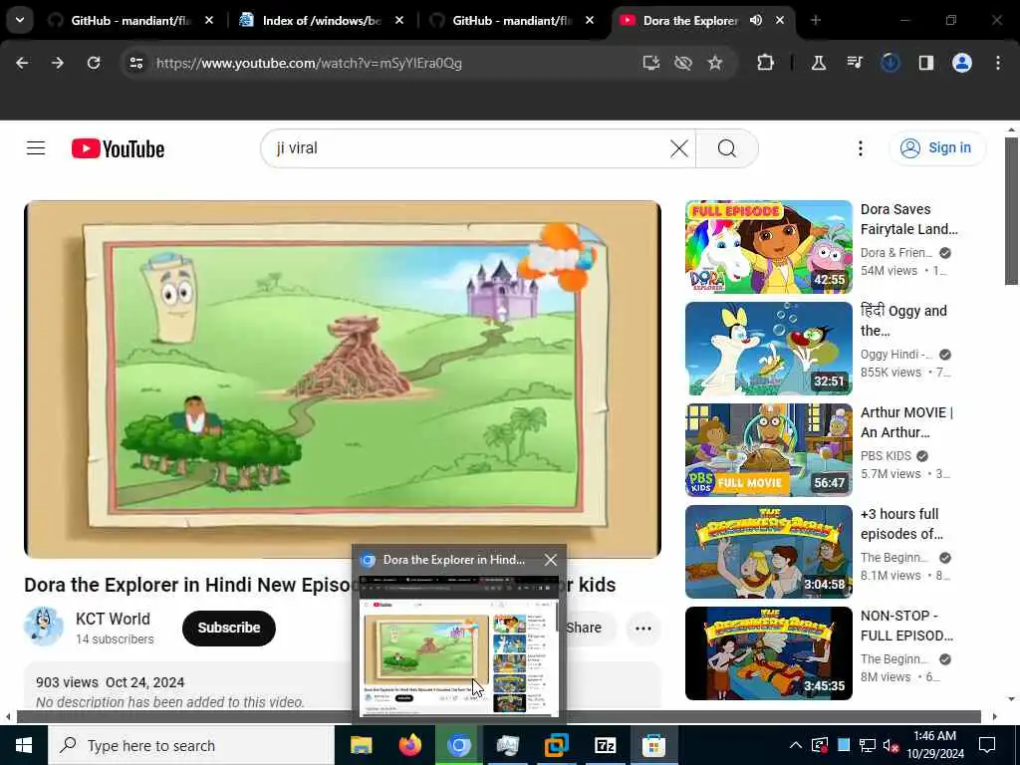Image resolution: width=1020 pixels, height=765 pixels.
Task: Open the YouTube hamburger guide menu
Action: pyautogui.click(x=36, y=148)
